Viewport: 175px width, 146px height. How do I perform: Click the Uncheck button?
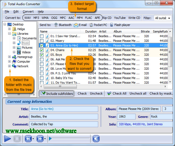[x=96, y=94]
